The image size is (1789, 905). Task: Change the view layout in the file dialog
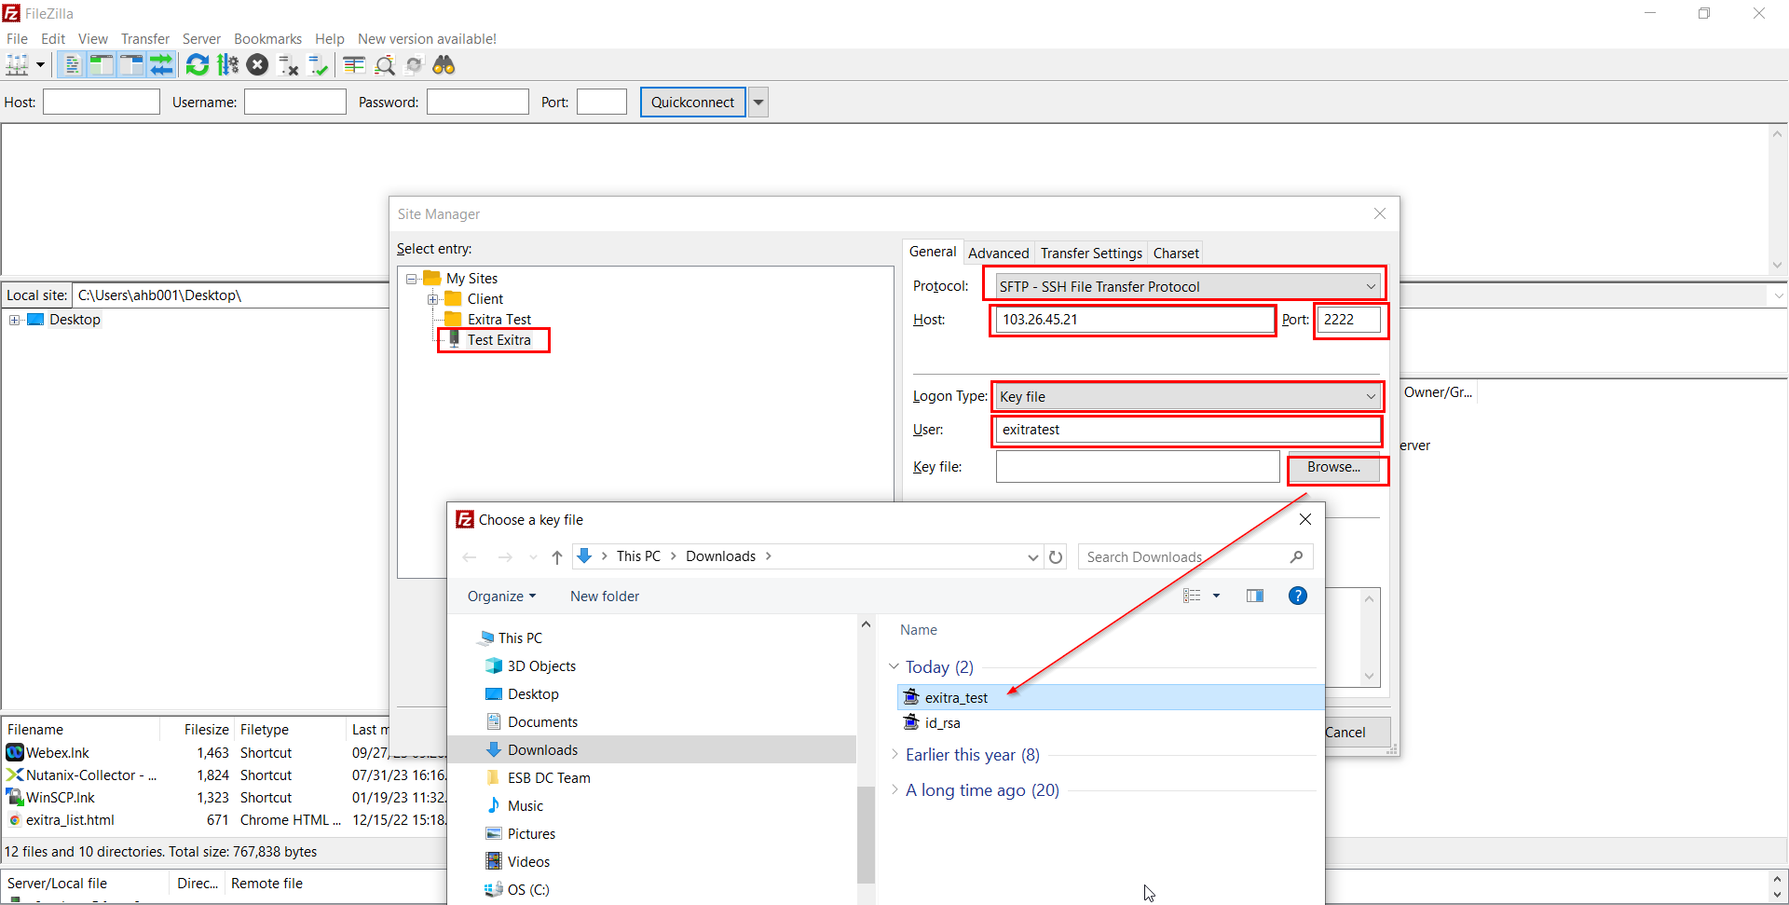tap(1192, 596)
